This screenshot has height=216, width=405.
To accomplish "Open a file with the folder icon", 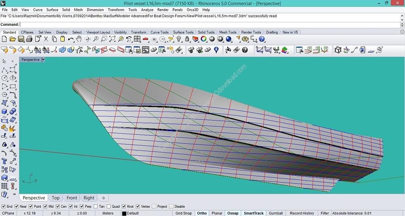I will [x=13, y=39].
